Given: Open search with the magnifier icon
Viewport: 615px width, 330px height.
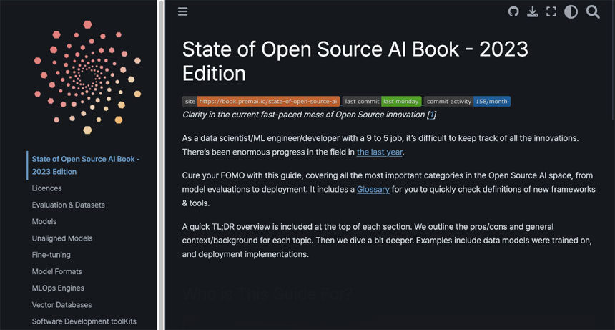Looking at the screenshot, I should (593, 11).
